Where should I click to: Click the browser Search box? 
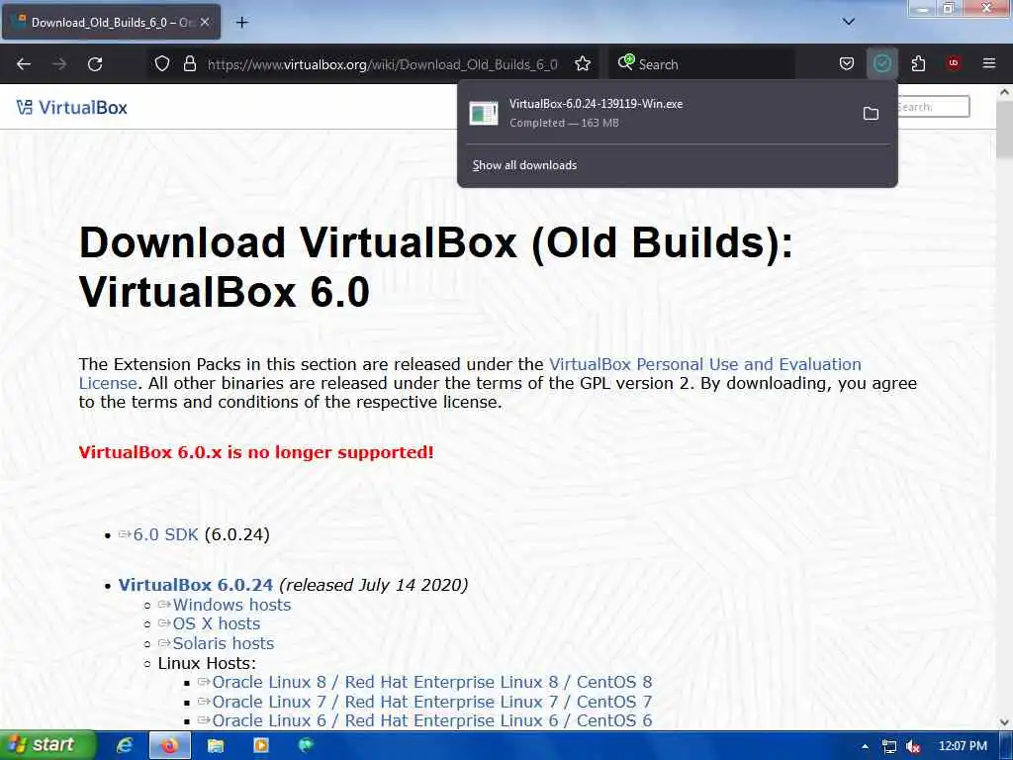click(x=701, y=64)
